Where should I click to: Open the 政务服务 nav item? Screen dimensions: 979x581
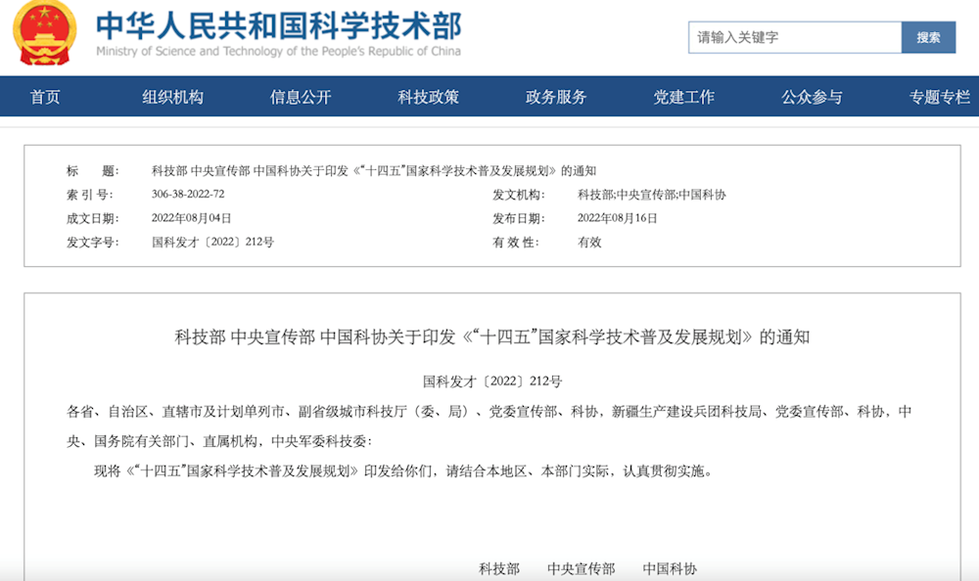(x=556, y=97)
